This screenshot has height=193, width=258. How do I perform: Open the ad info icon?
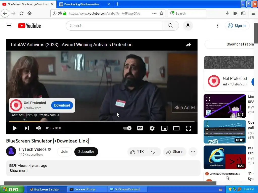tap(35, 115)
